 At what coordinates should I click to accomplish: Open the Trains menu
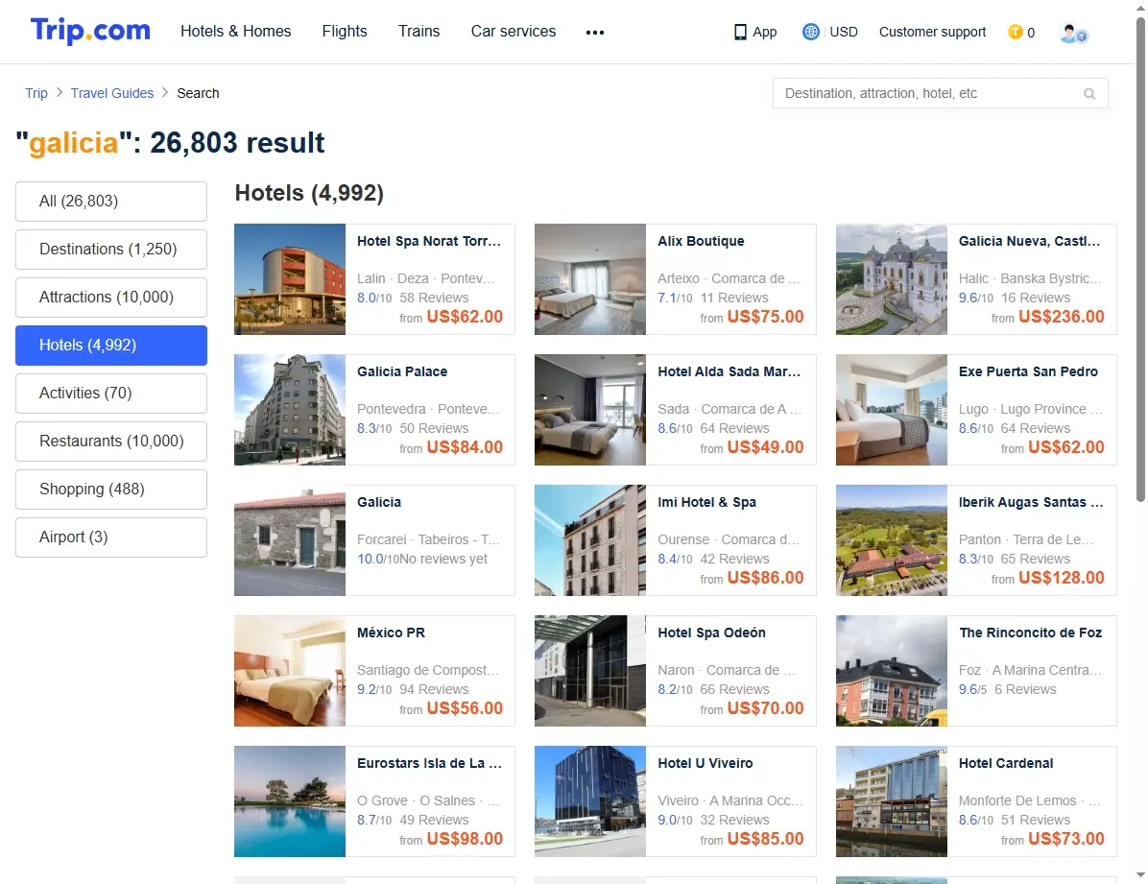coord(419,31)
